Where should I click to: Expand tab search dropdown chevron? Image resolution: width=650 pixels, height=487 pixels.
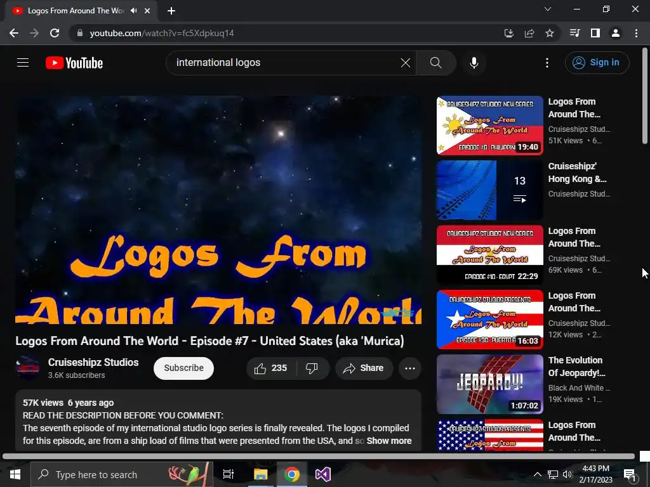[x=548, y=9]
